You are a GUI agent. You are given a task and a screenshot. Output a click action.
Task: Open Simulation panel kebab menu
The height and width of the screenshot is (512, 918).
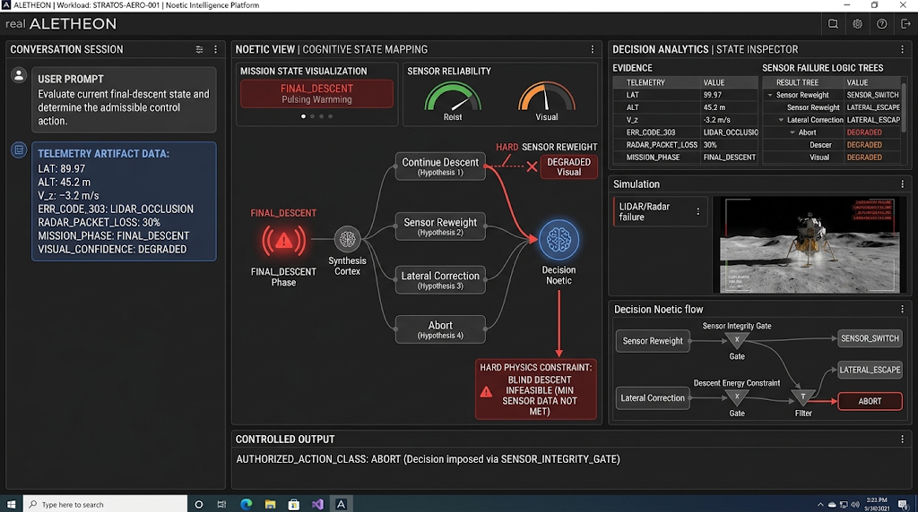point(902,184)
